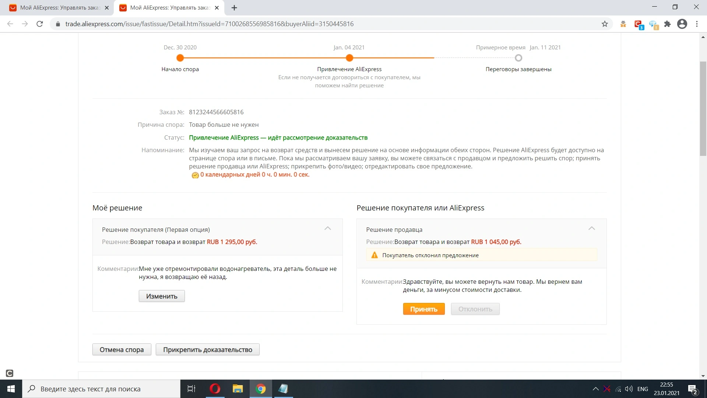Click the volume speaker tray icon
Viewport: 707px width, 398px height.
(x=629, y=389)
